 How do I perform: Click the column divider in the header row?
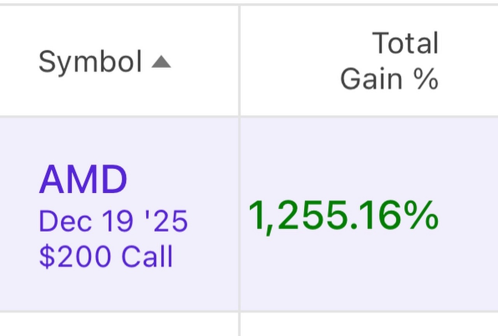coord(239,61)
